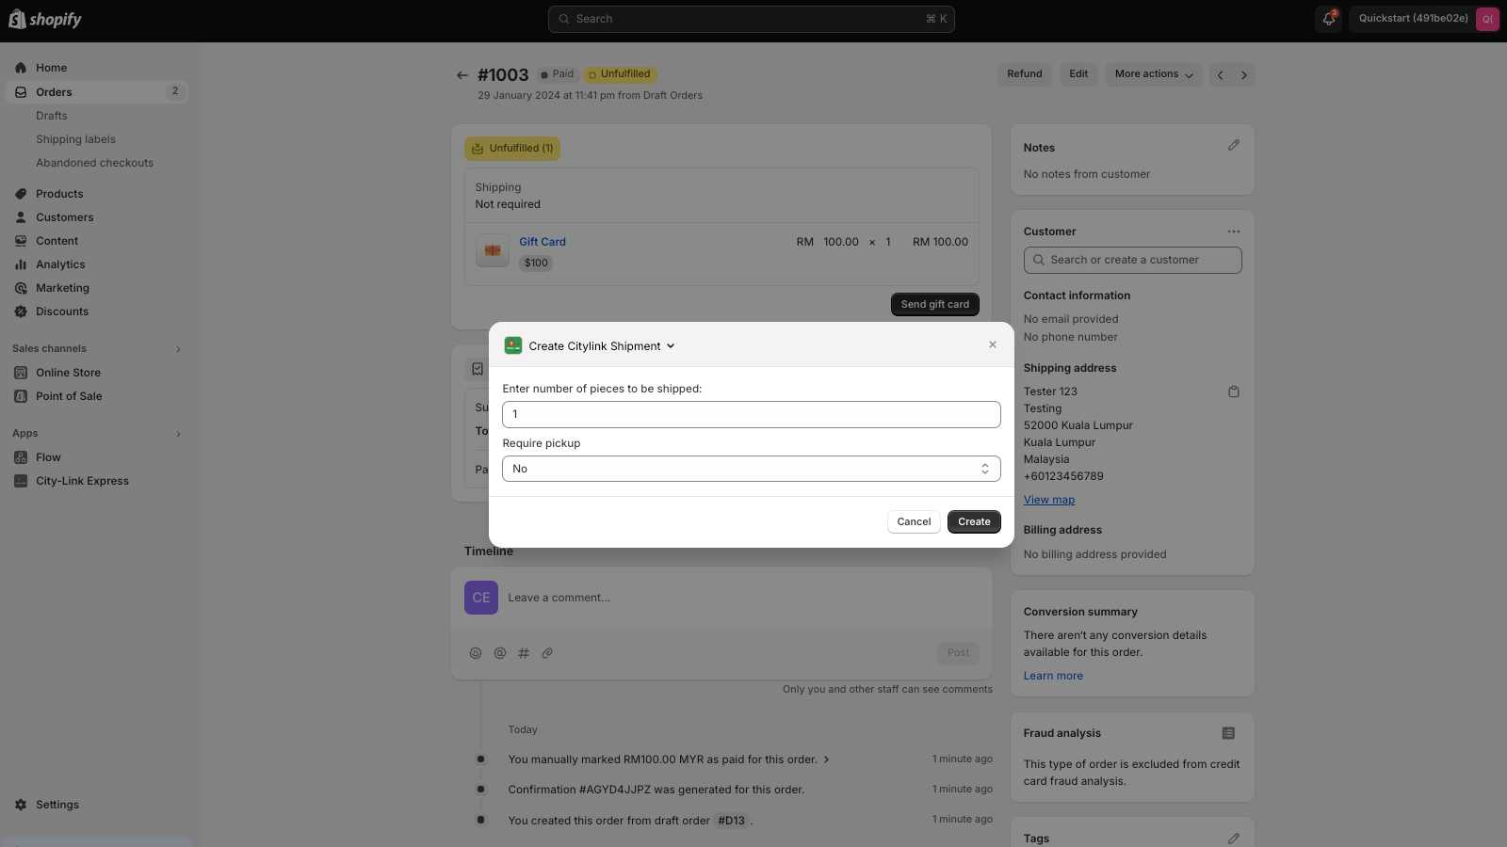The height and width of the screenshot is (847, 1507).
Task: Open the Learn more link
Action: coord(1053,676)
